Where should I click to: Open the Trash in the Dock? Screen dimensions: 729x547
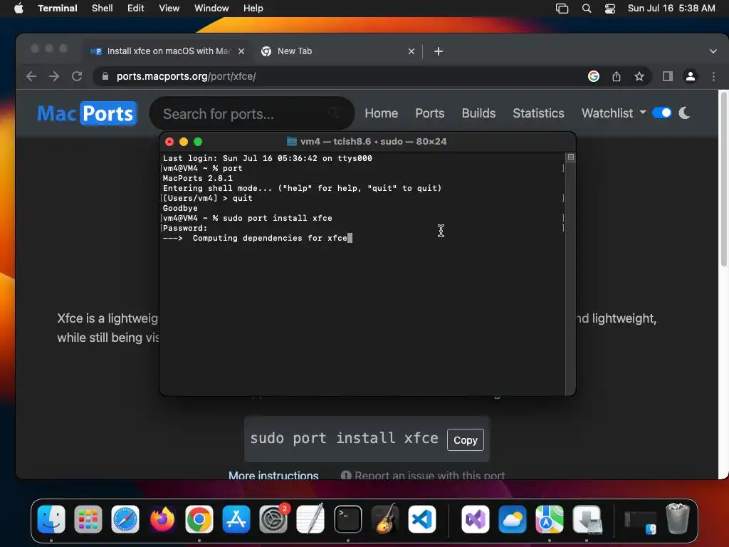pyautogui.click(x=678, y=519)
